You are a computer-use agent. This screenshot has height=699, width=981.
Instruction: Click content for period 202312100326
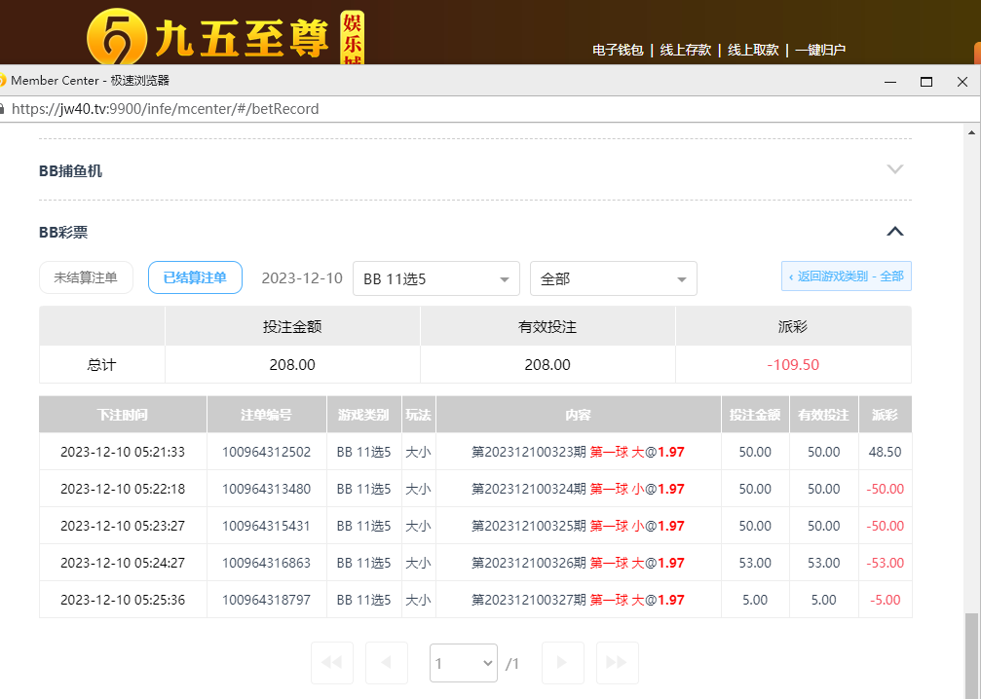[x=578, y=563]
